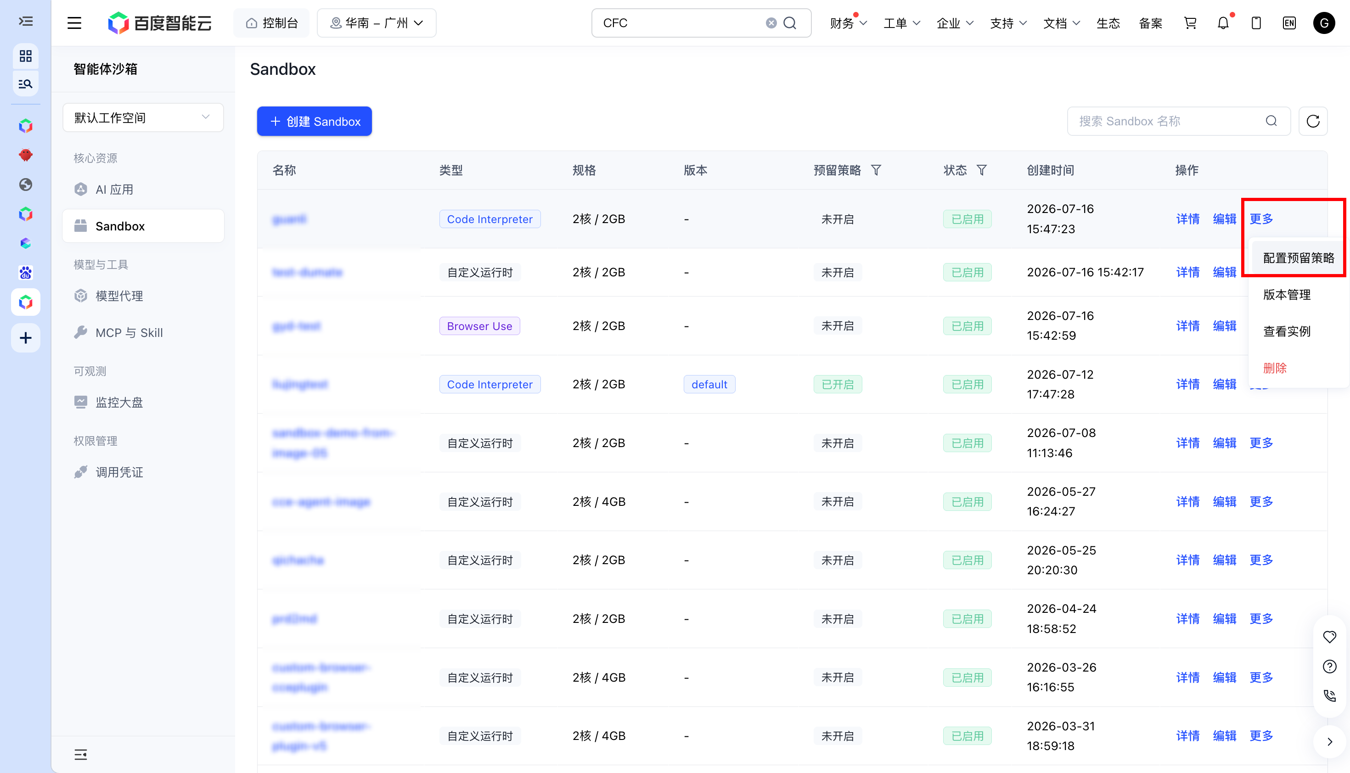The width and height of the screenshot is (1350, 773).
Task: Run the top search magnifier
Action: (790, 23)
